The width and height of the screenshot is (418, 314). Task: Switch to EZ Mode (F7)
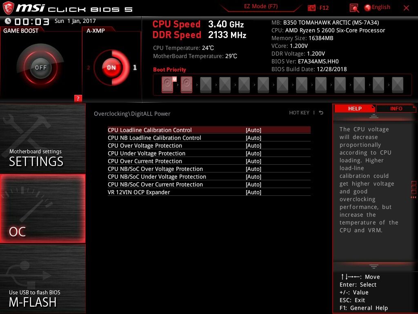pyautogui.click(x=261, y=7)
